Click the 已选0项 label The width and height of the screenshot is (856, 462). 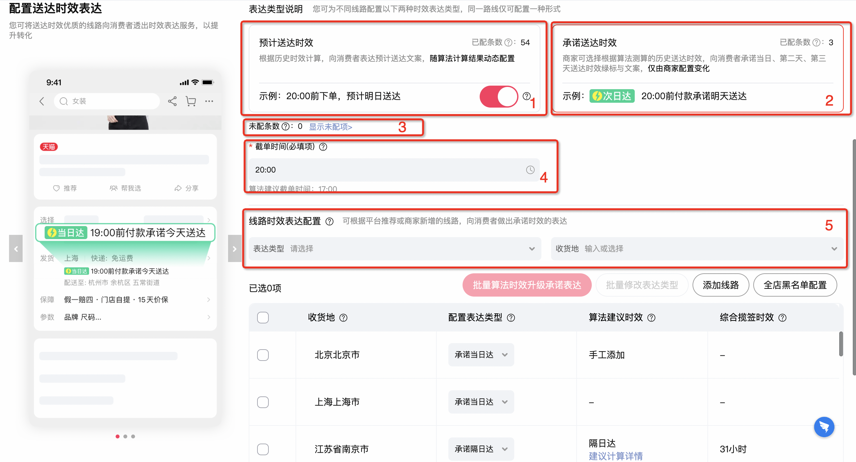265,288
